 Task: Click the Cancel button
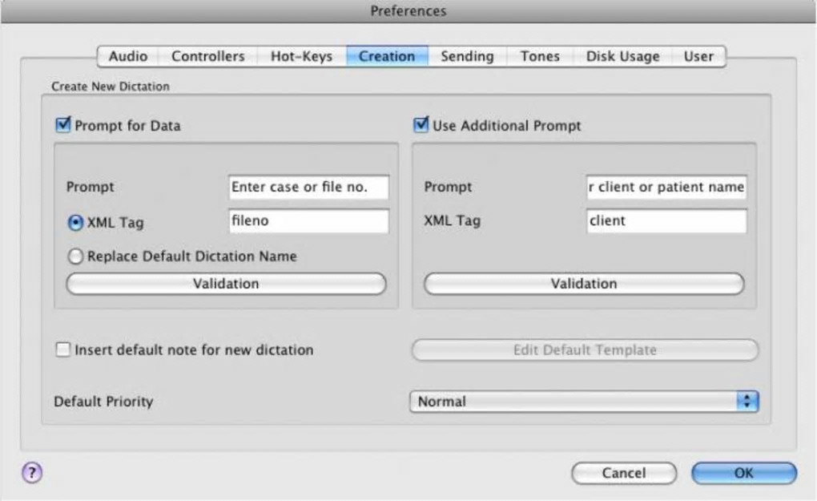point(623,473)
